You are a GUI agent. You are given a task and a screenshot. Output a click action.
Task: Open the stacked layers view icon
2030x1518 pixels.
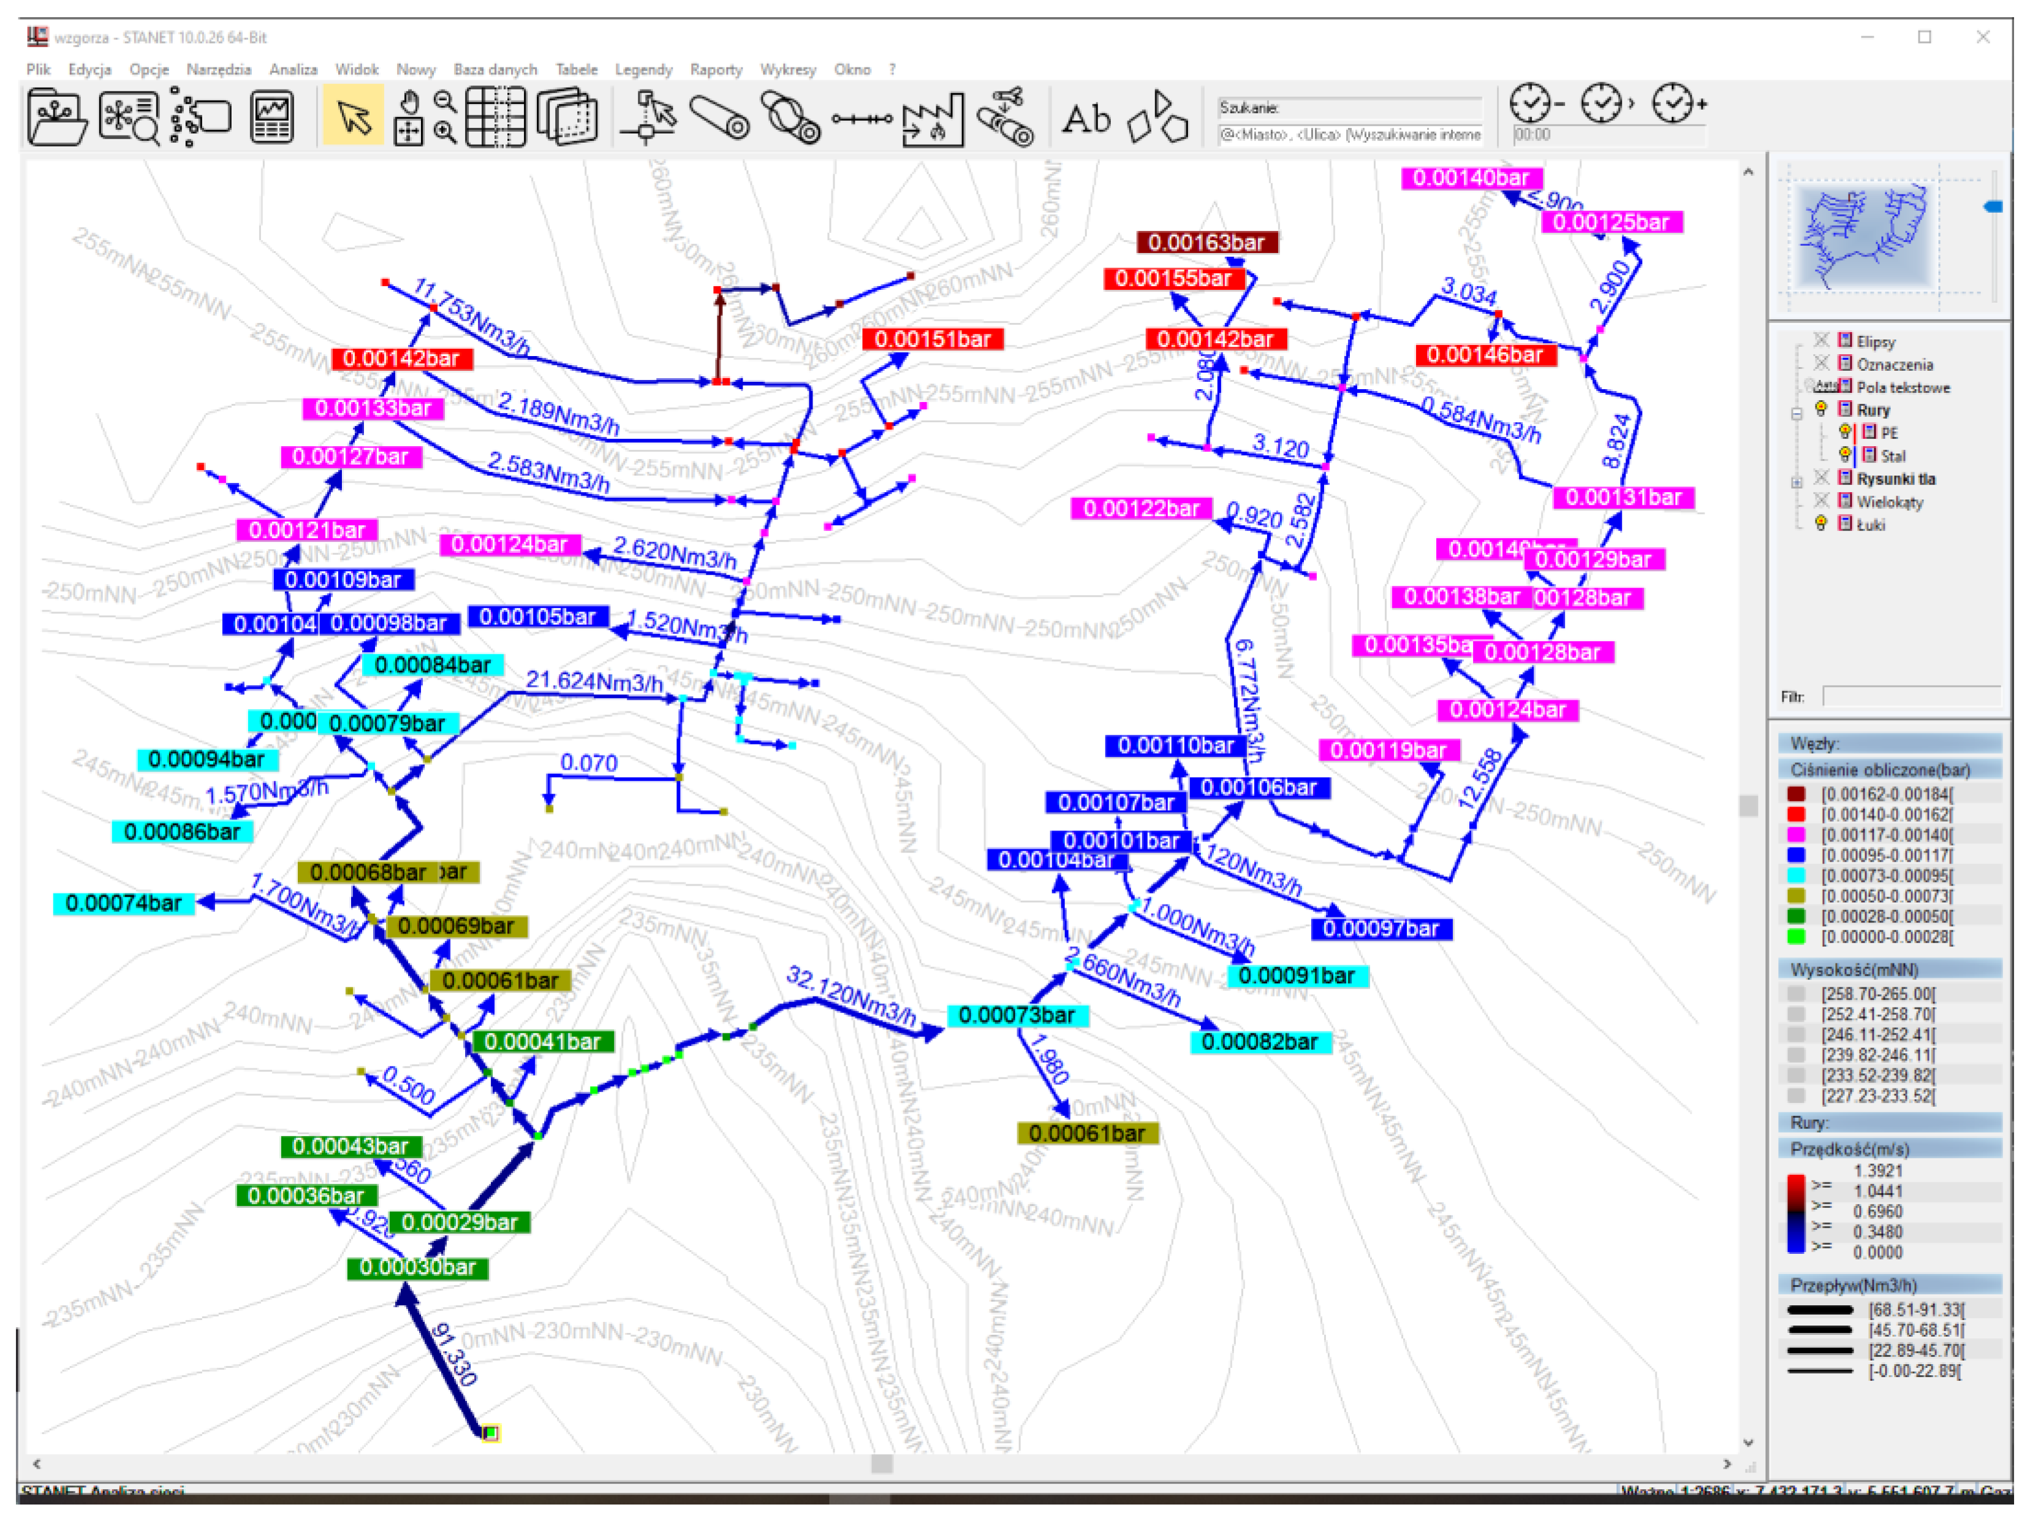566,118
